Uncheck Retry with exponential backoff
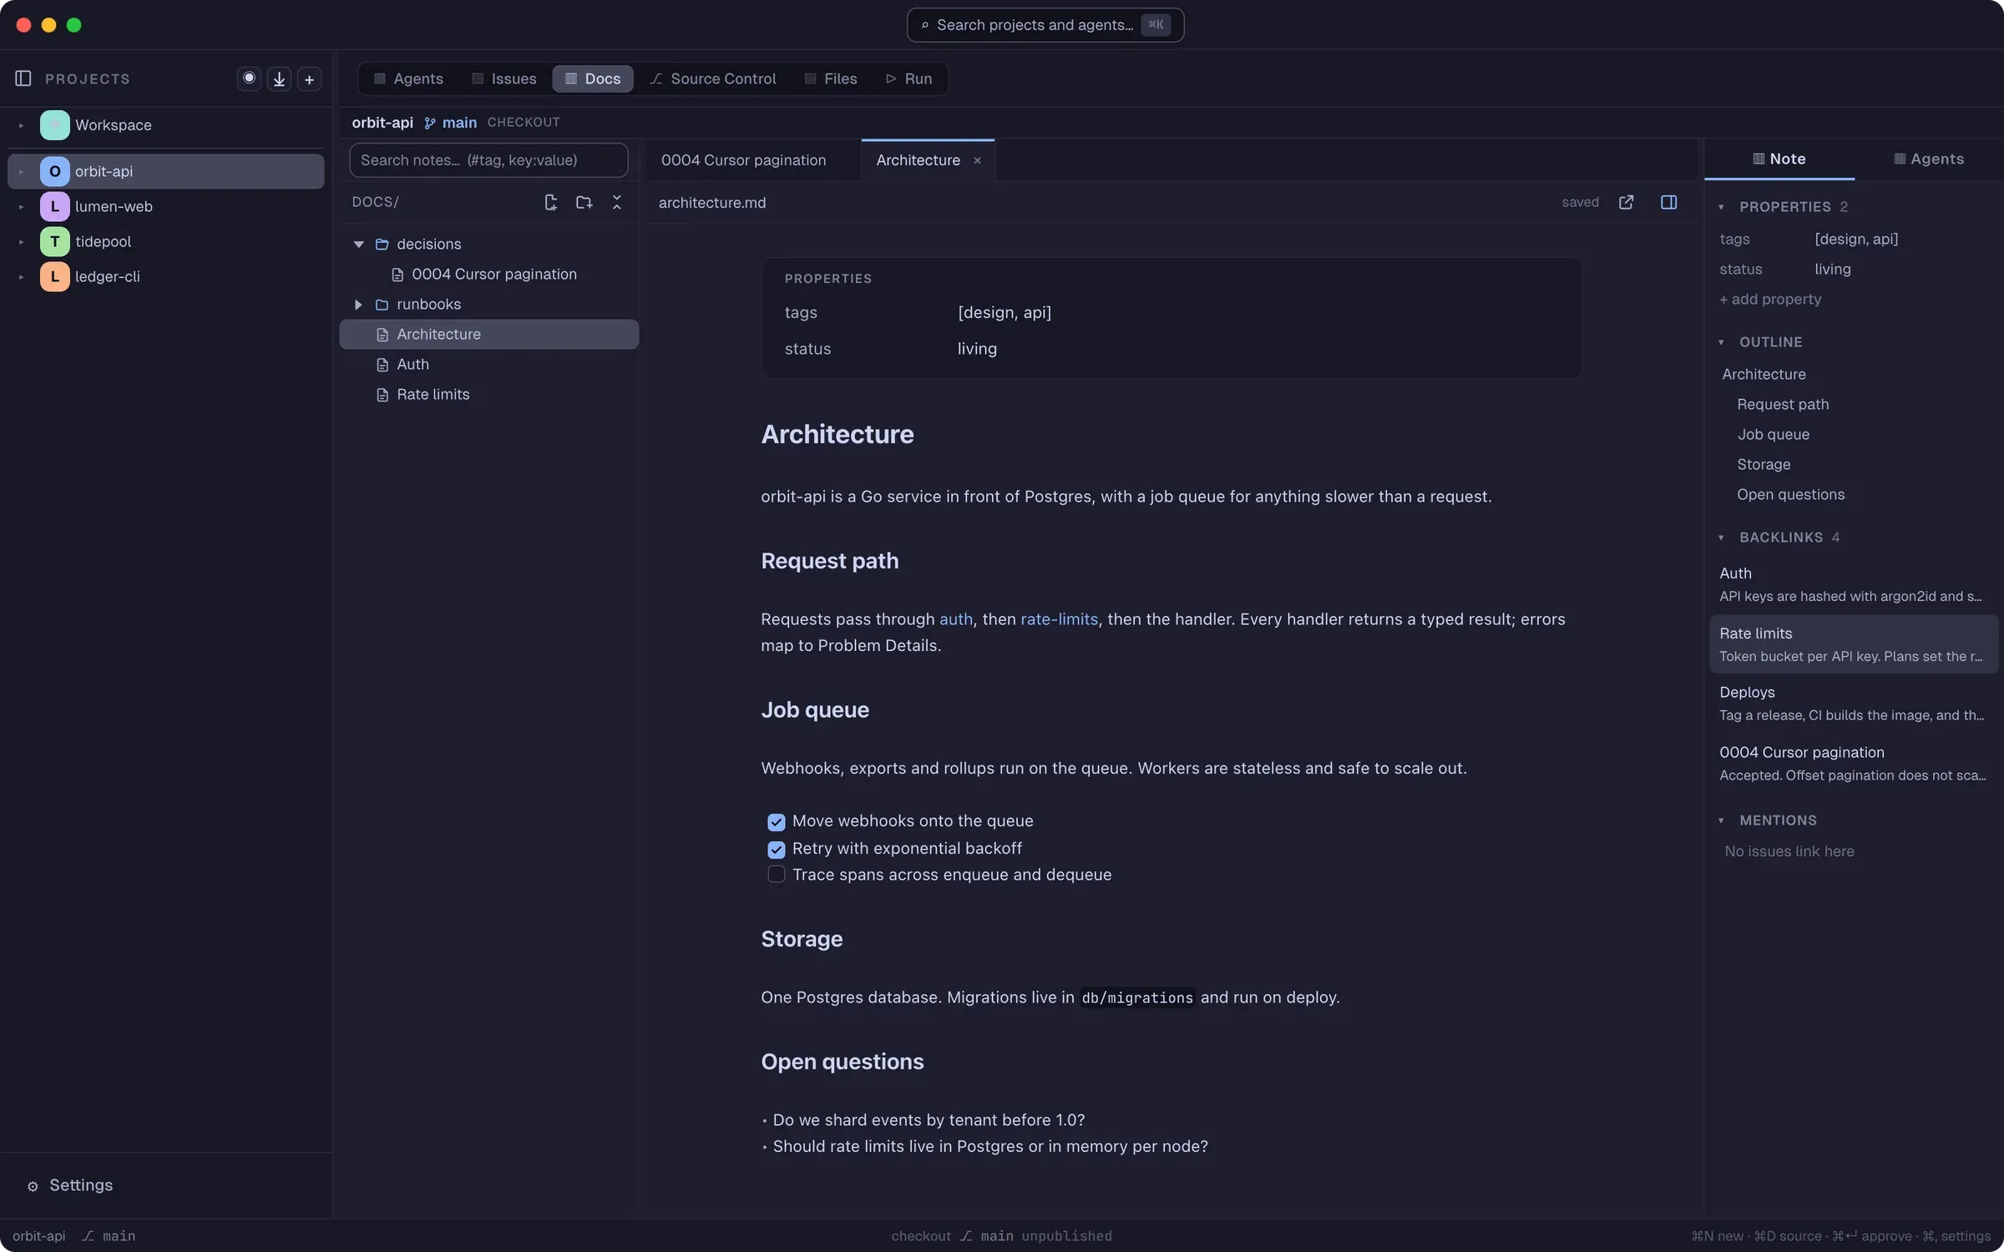This screenshot has height=1252, width=2004. tap(776, 850)
